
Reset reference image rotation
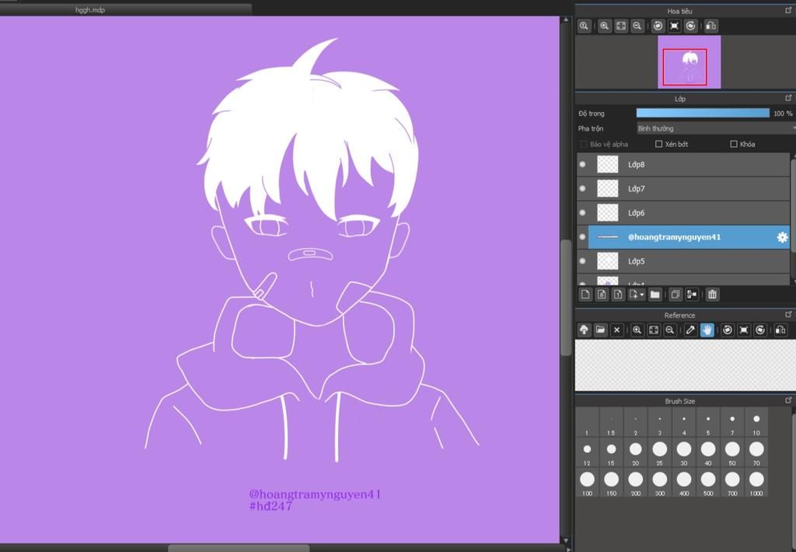click(x=744, y=330)
